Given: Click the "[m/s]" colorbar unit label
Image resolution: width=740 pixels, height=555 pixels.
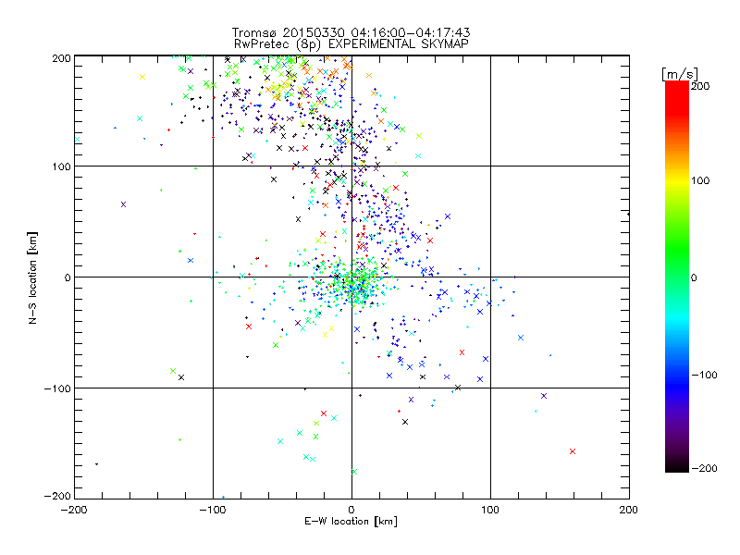Looking at the screenshot, I should (x=680, y=74).
